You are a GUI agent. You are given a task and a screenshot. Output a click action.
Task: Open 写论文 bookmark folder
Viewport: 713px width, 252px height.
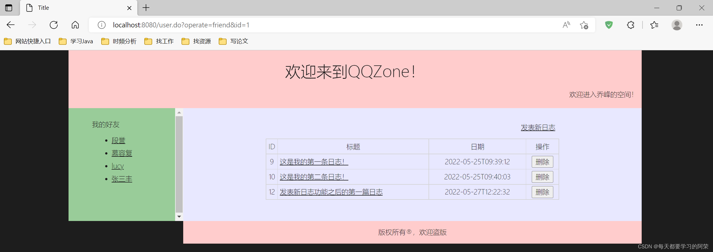click(234, 41)
